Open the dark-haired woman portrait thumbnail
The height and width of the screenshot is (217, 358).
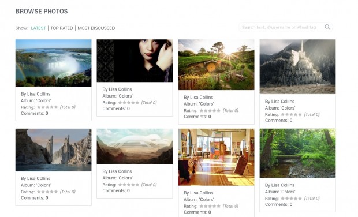(135, 61)
